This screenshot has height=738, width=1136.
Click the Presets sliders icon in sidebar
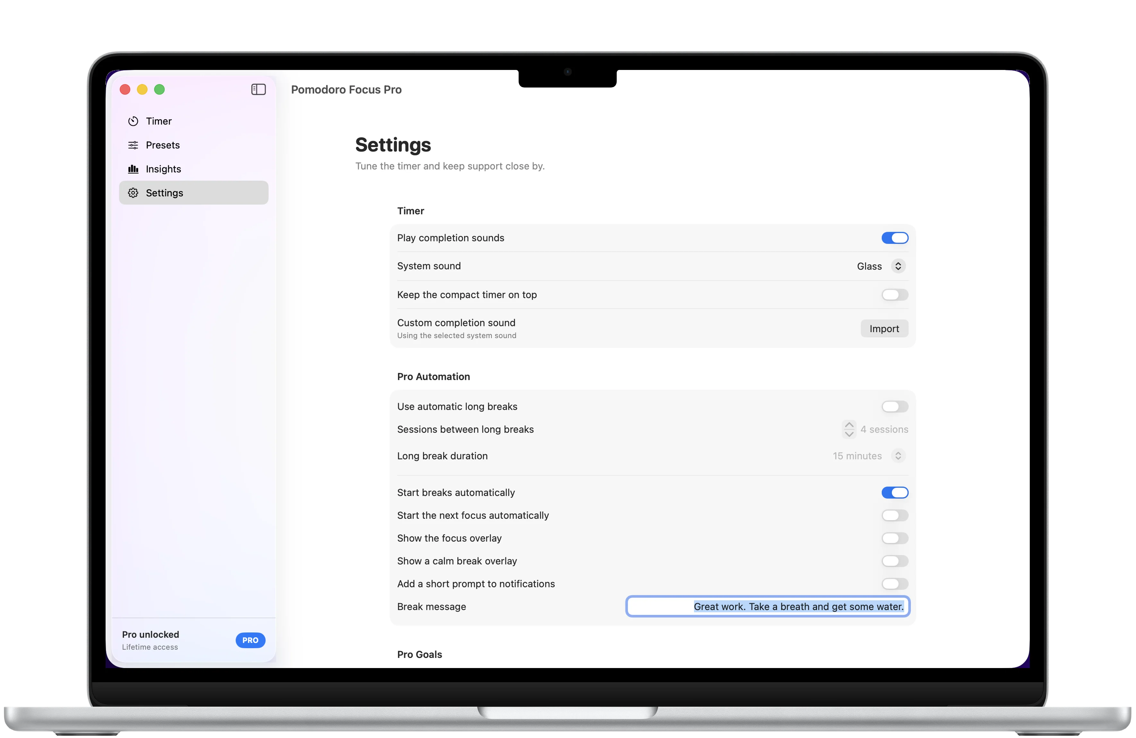point(133,145)
